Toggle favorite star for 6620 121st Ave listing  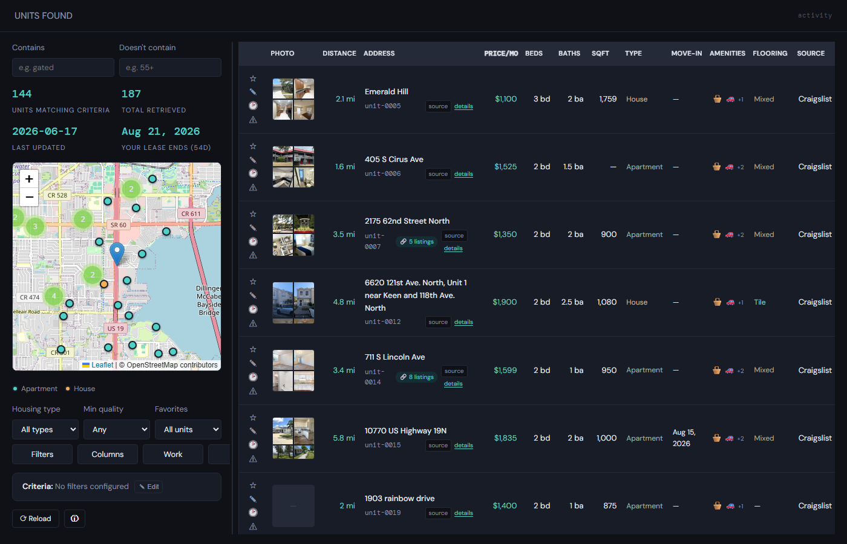tap(253, 282)
